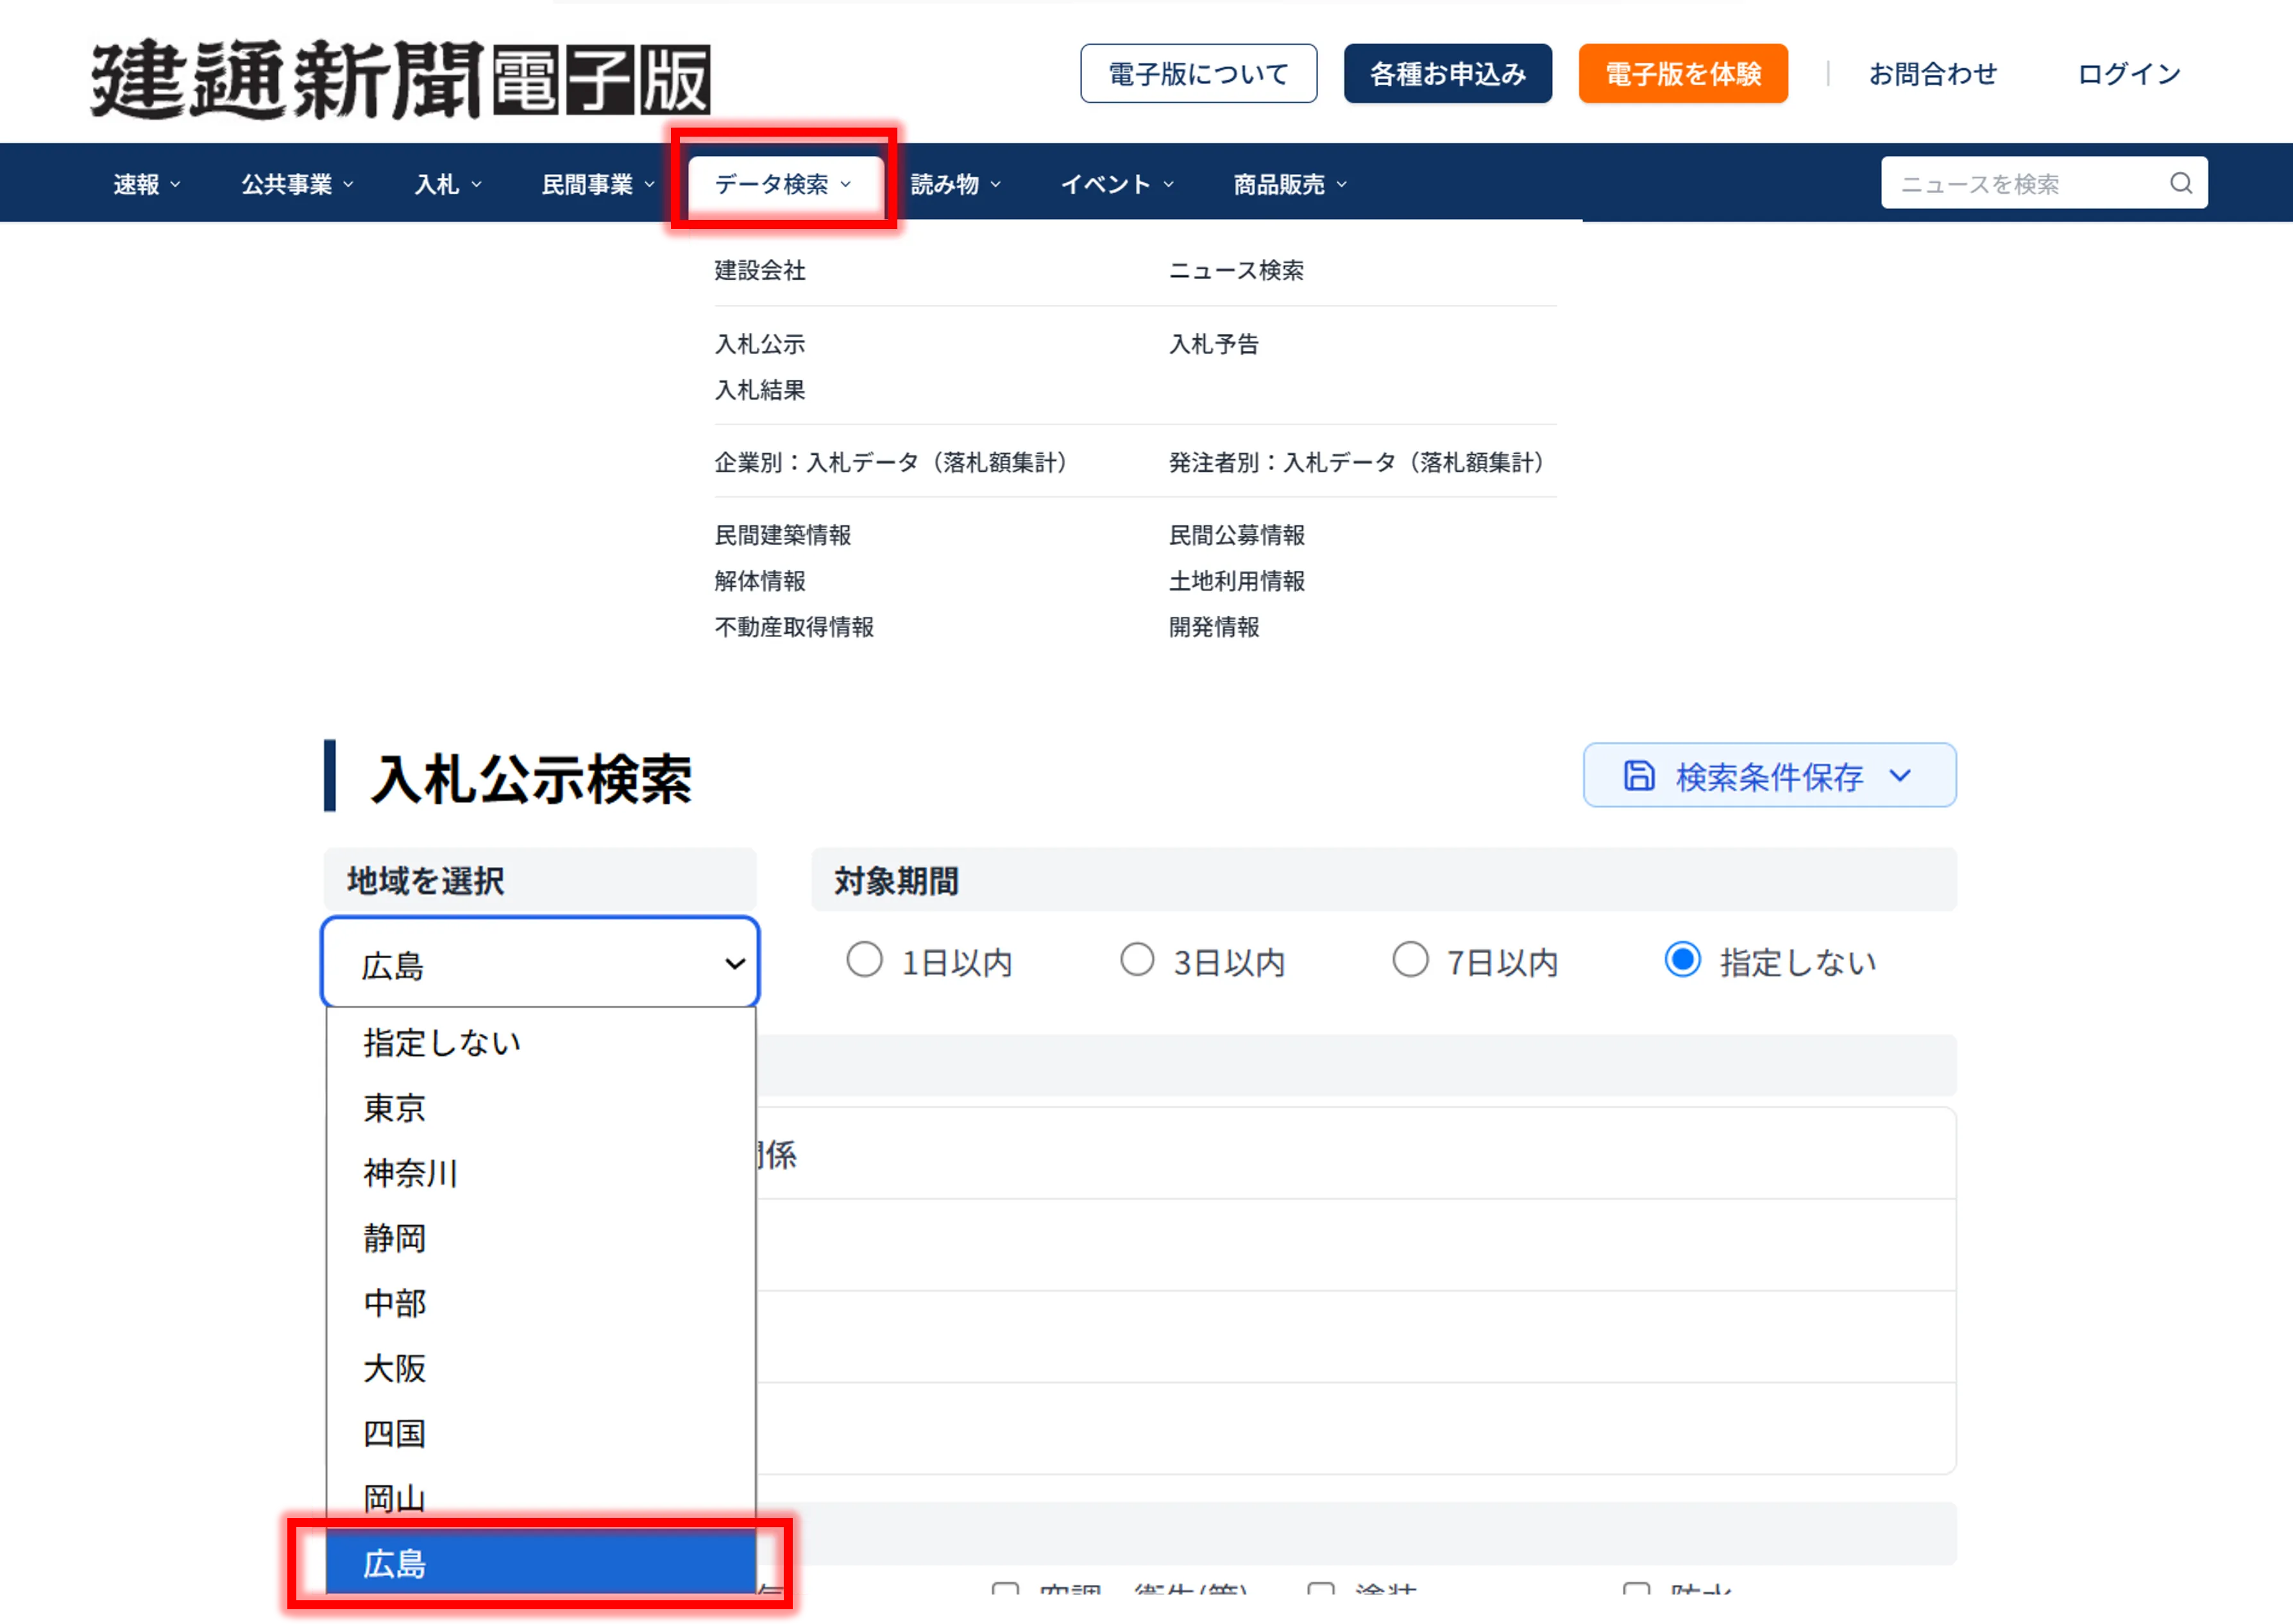Choose 入札予告 from the data search menu

coord(1214,344)
